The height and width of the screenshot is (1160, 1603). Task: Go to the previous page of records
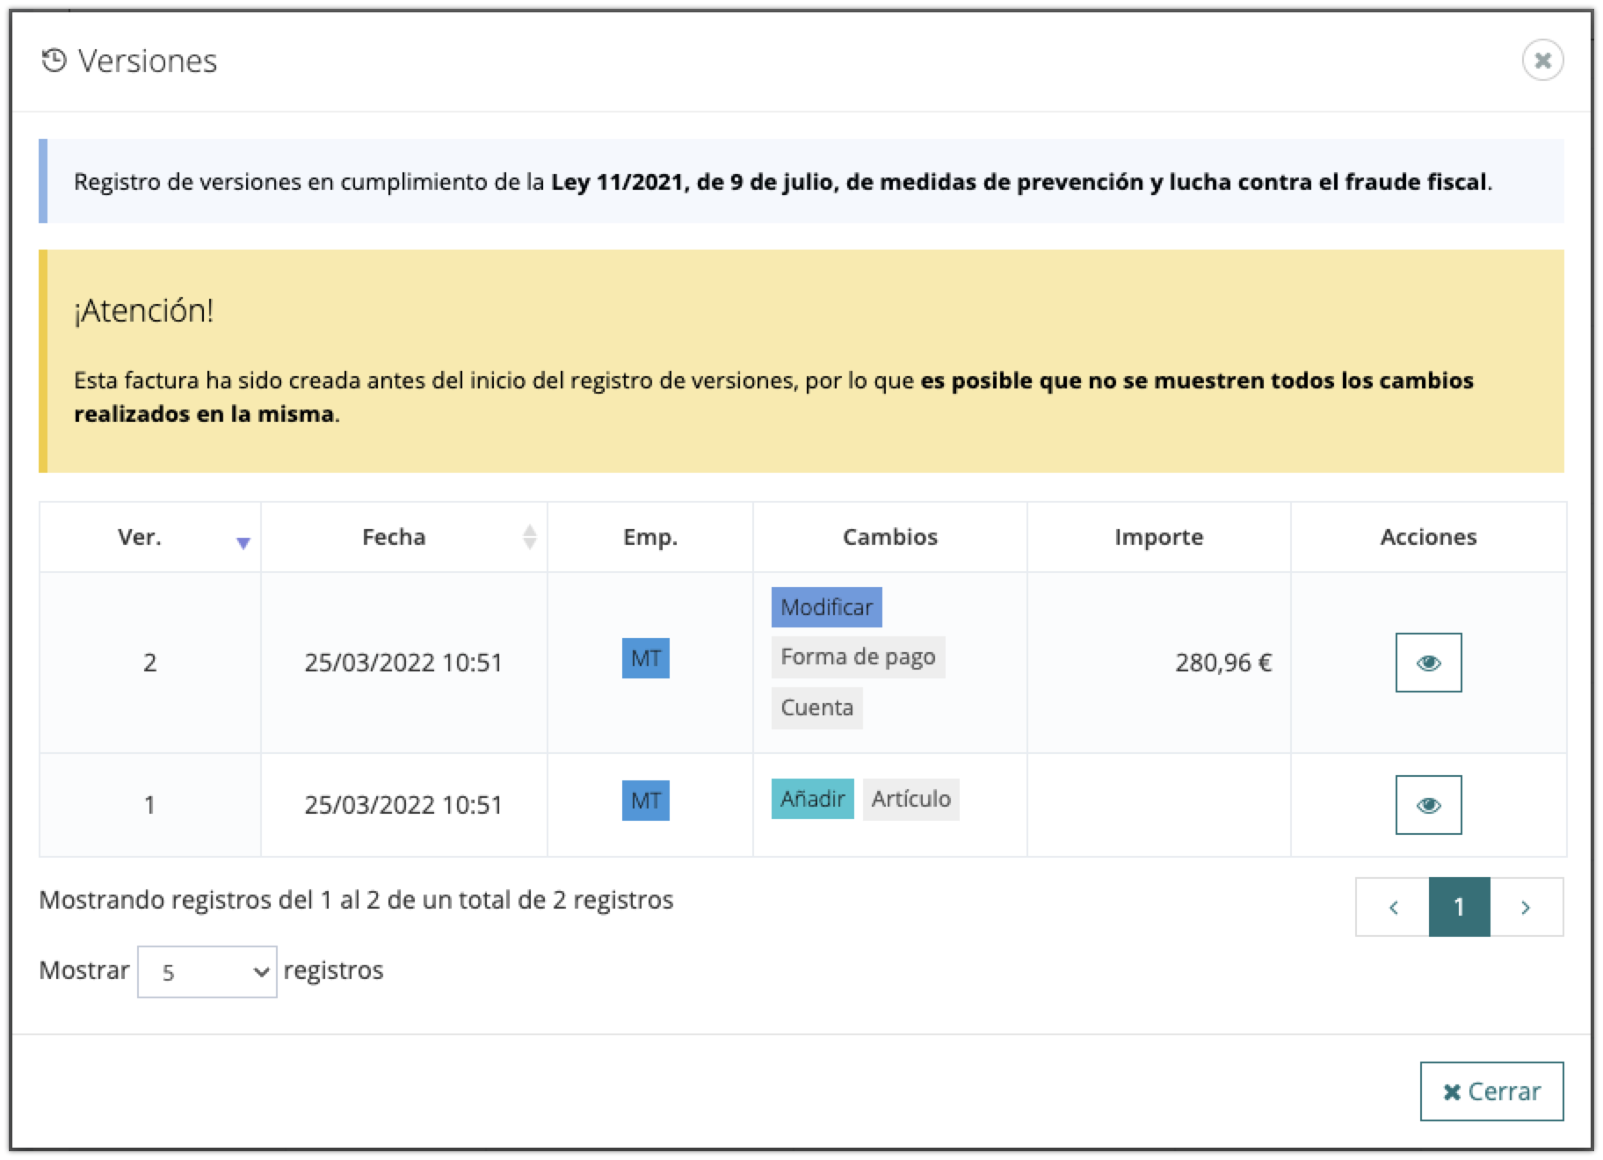click(x=1393, y=907)
